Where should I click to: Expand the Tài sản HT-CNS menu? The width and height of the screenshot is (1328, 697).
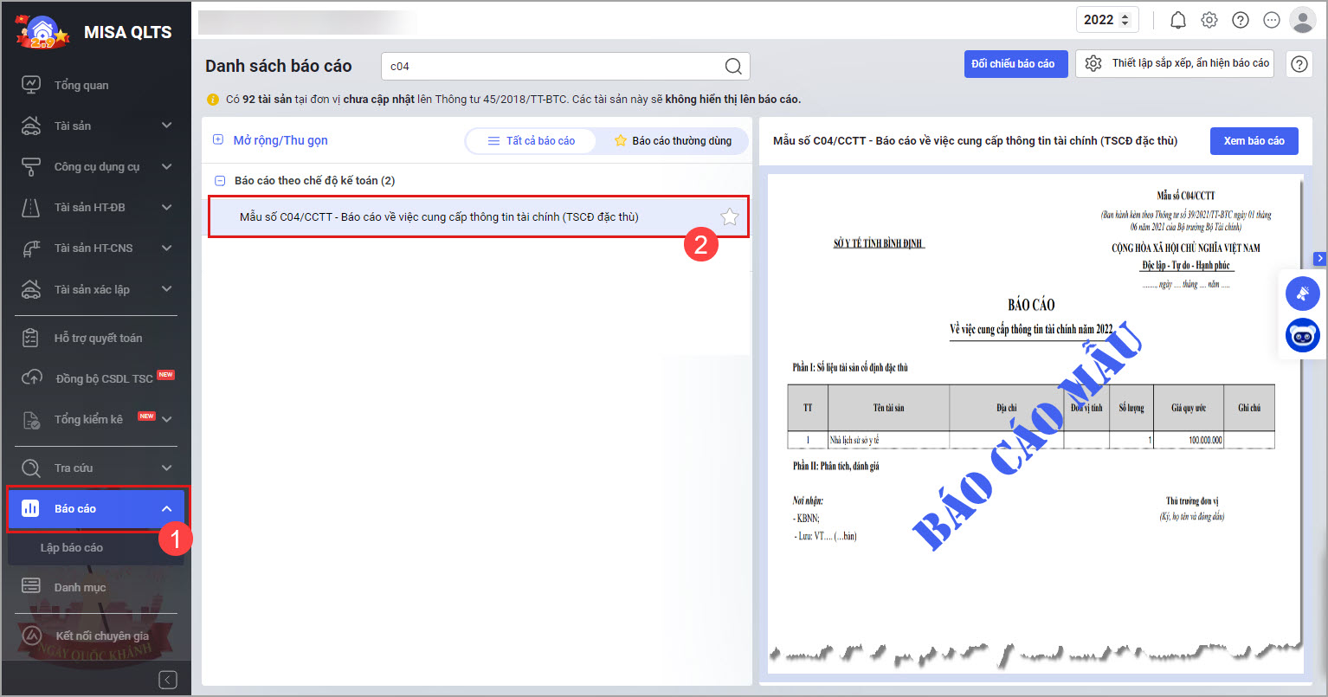pos(167,248)
